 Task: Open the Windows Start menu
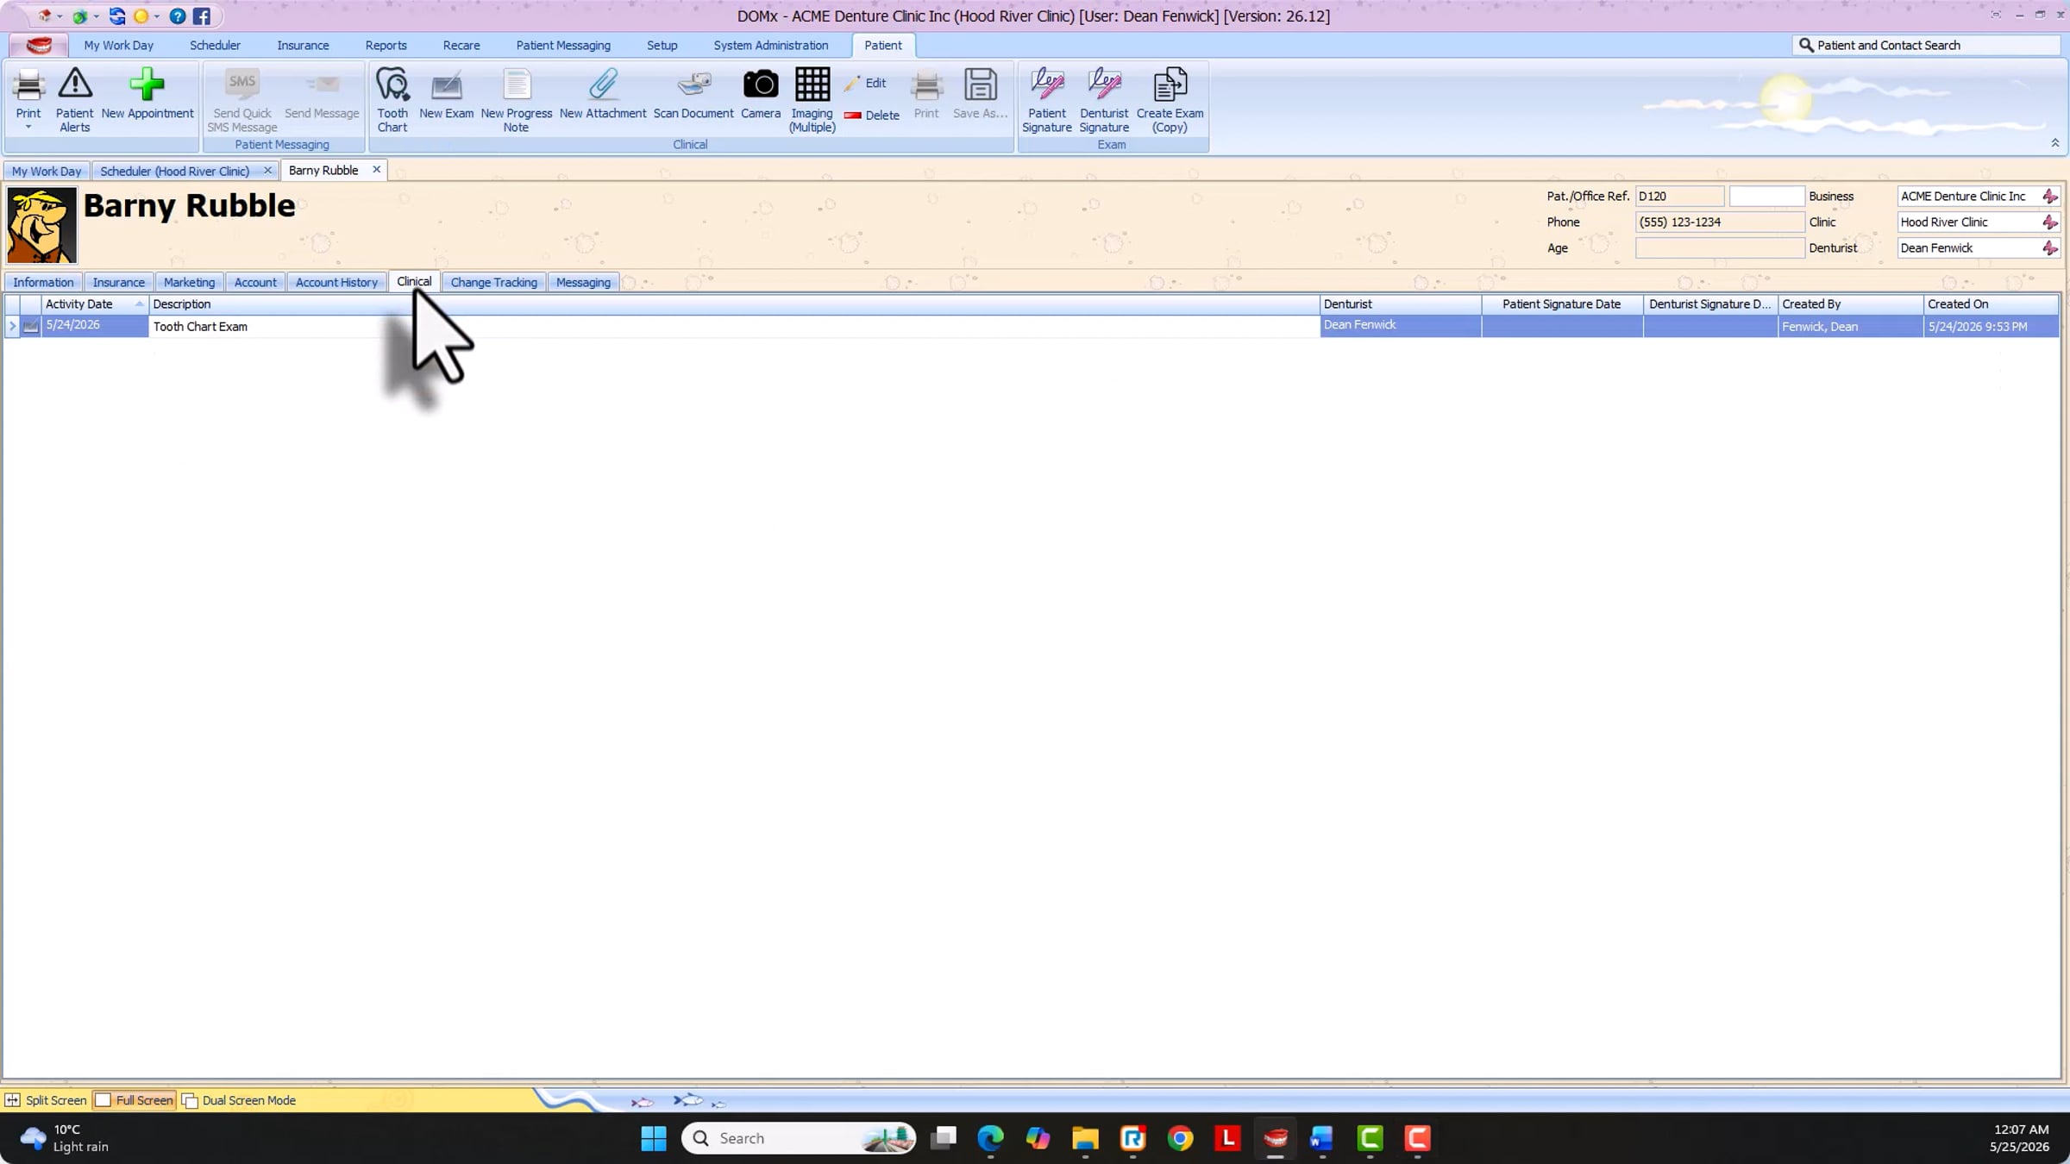point(654,1139)
